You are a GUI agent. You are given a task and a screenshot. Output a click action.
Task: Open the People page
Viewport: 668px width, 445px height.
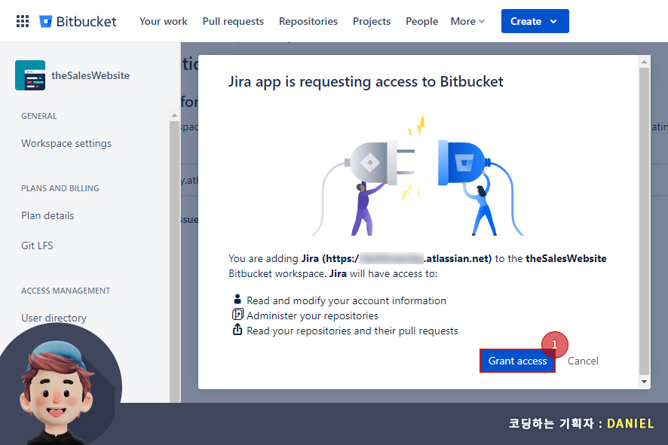tap(421, 21)
